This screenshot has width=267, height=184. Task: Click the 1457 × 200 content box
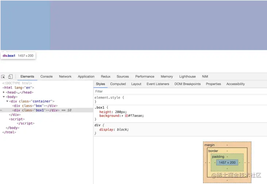click(x=227, y=163)
